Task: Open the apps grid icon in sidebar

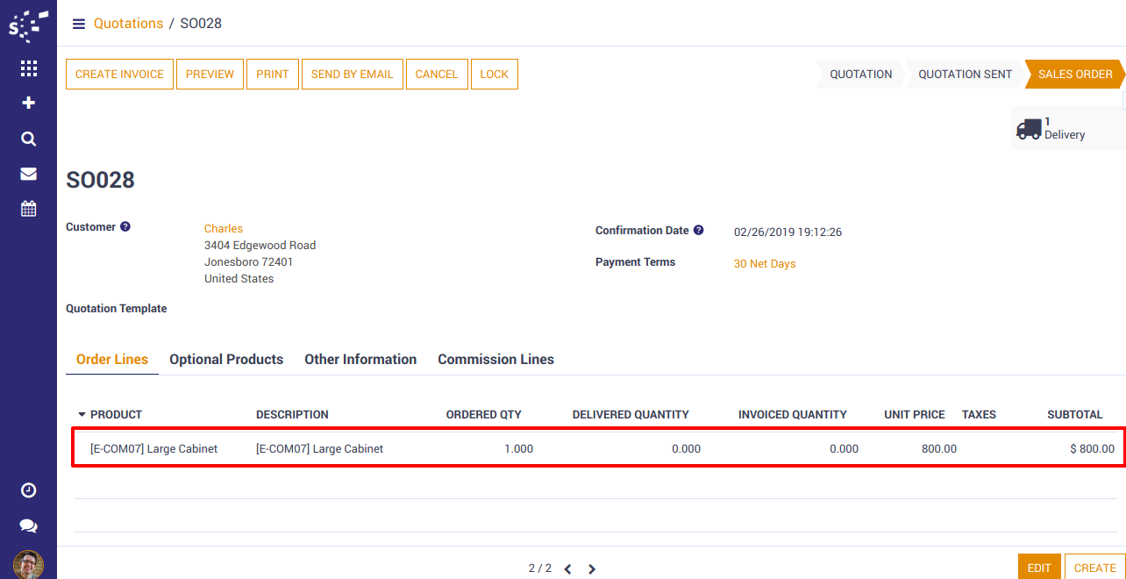Action: click(28, 68)
